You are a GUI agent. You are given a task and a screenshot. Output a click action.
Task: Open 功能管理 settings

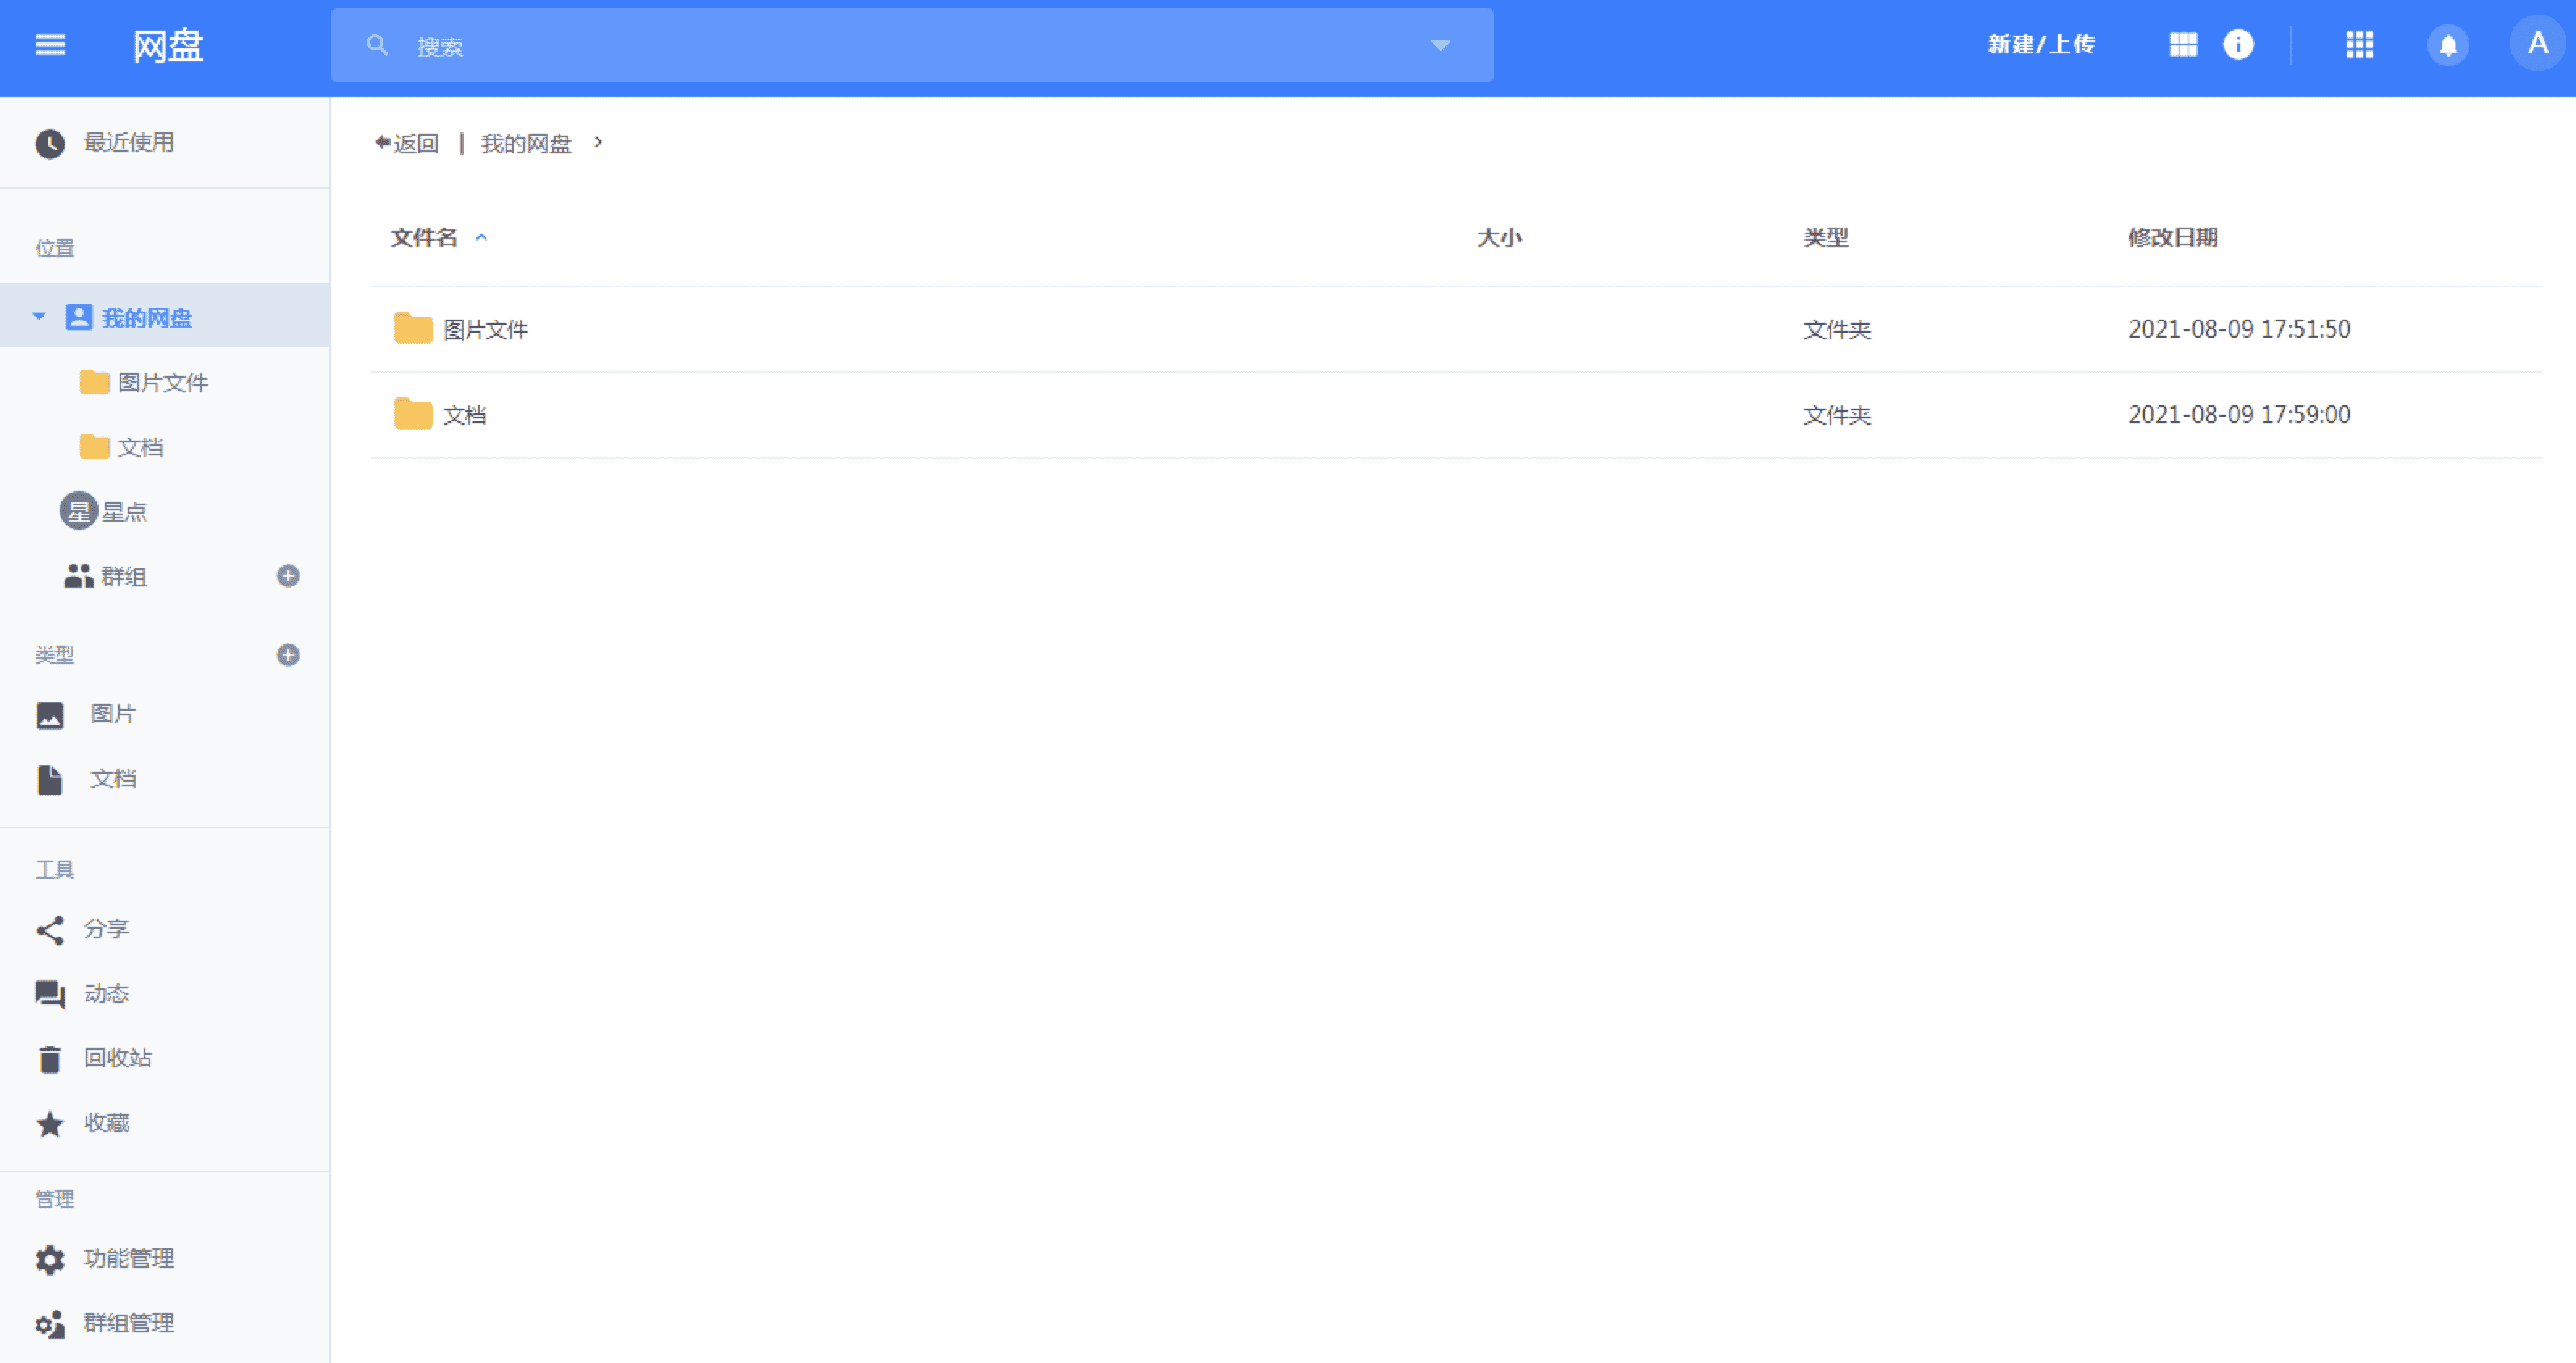pyautogui.click(x=128, y=1258)
